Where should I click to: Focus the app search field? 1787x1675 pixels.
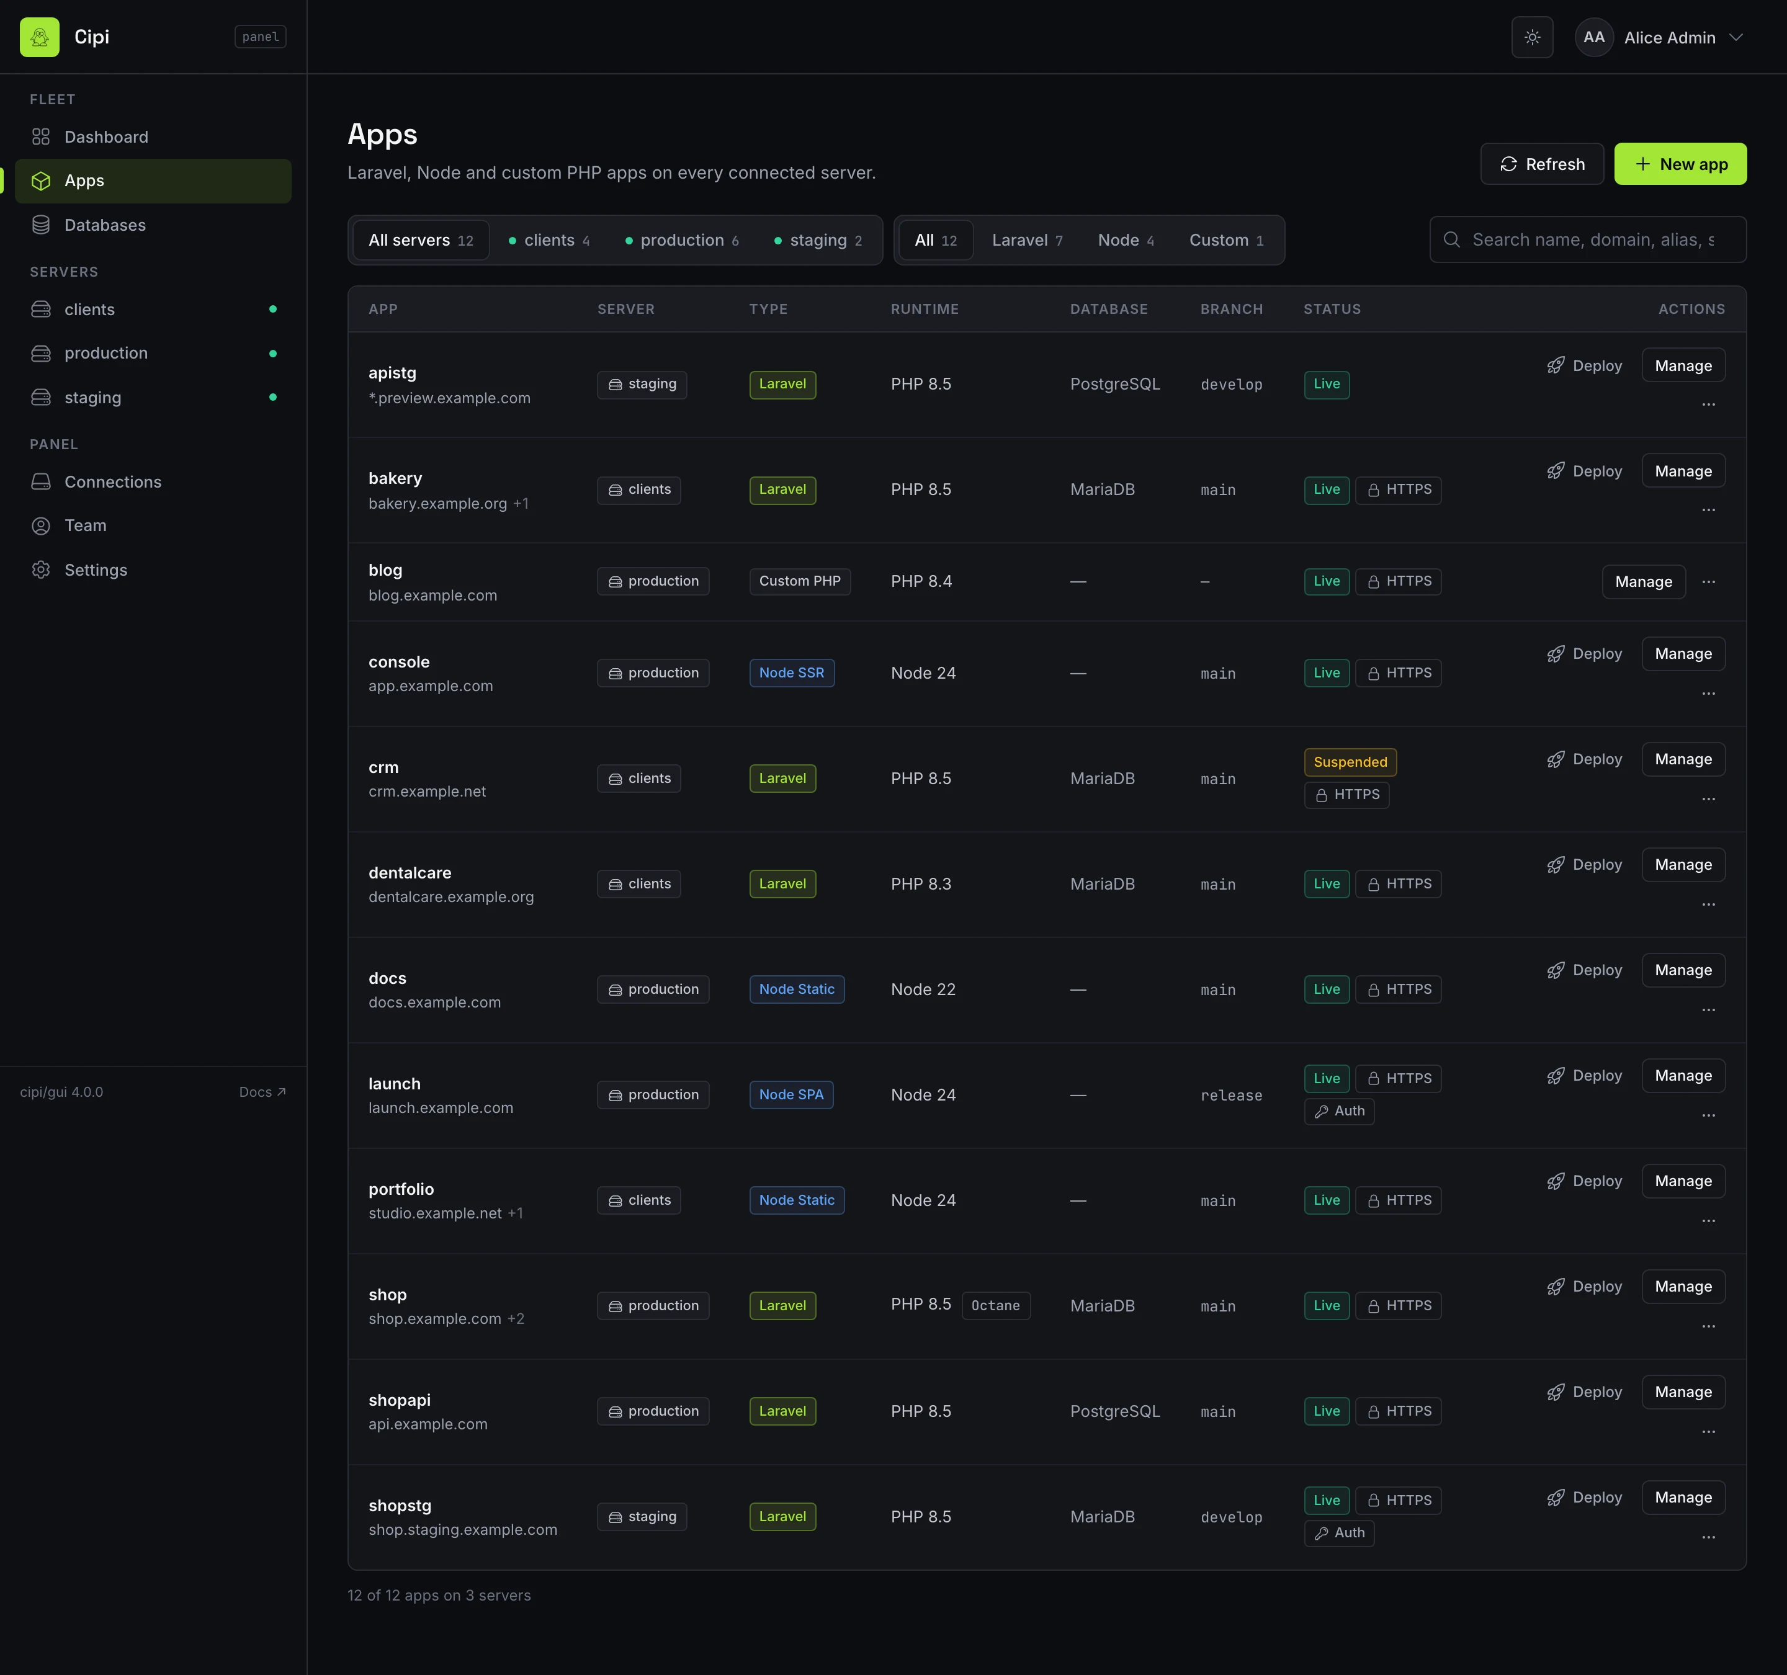coord(1587,239)
